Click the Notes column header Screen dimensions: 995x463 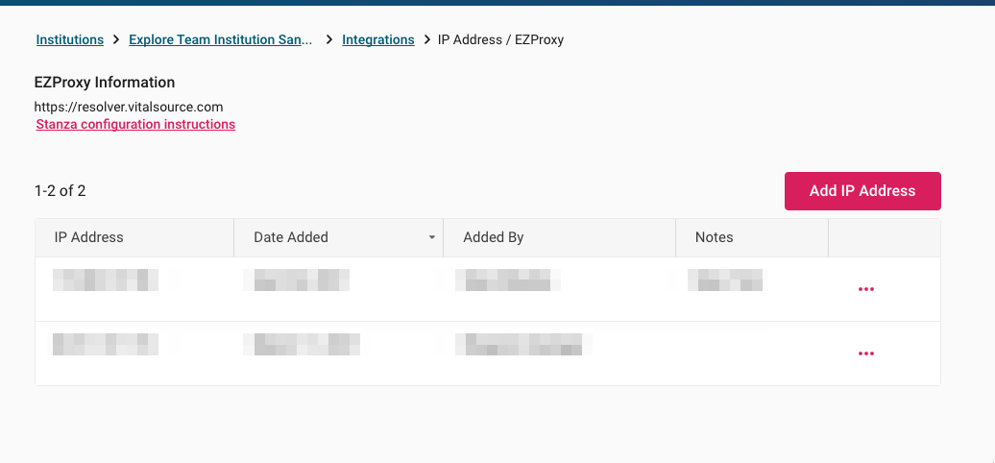click(x=752, y=238)
